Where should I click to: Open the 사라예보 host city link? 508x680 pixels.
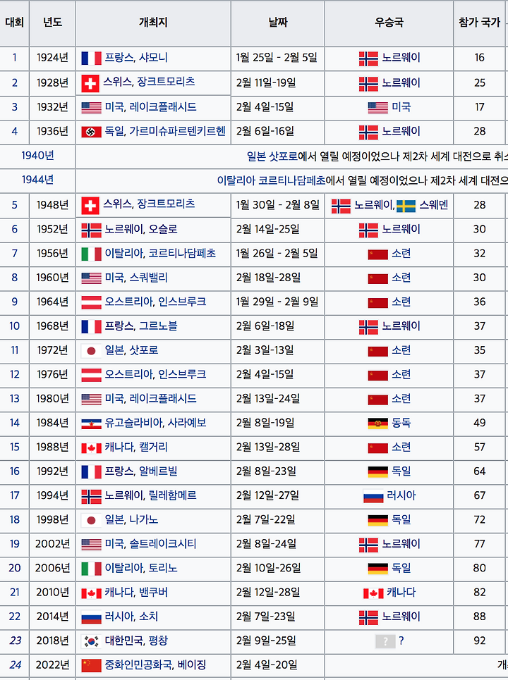point(187,422)
